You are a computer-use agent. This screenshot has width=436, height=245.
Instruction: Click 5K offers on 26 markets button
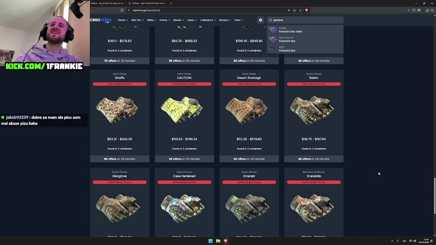pyautogui.click(x=184, y=61)
